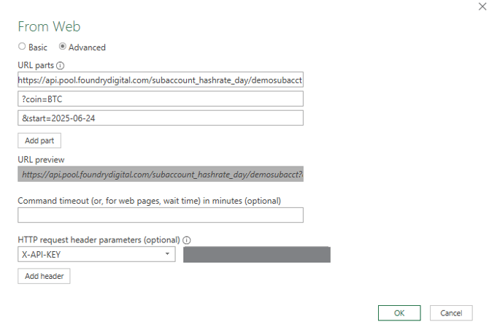Click the X-API-KEY header name combo box

96,254
